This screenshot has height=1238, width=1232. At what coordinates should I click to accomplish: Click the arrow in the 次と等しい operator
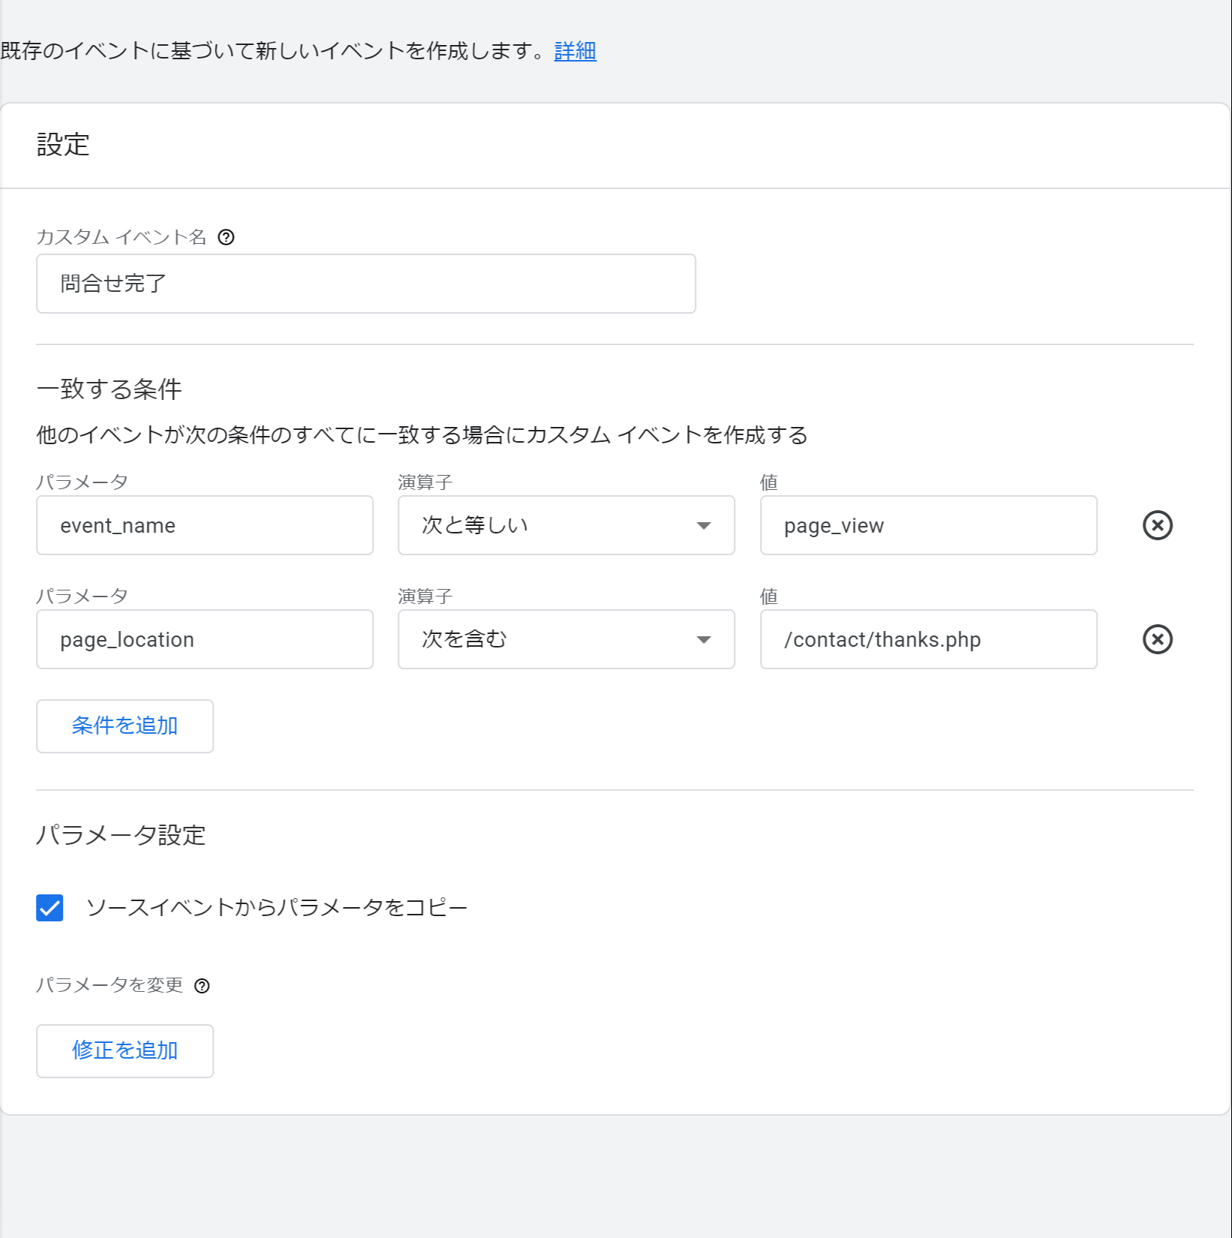click(x=703, y=525)
